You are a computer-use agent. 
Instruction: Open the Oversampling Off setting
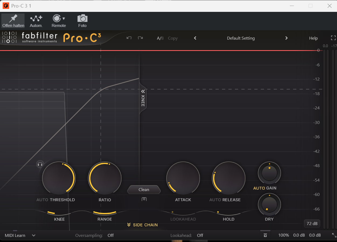pos(111,235)
